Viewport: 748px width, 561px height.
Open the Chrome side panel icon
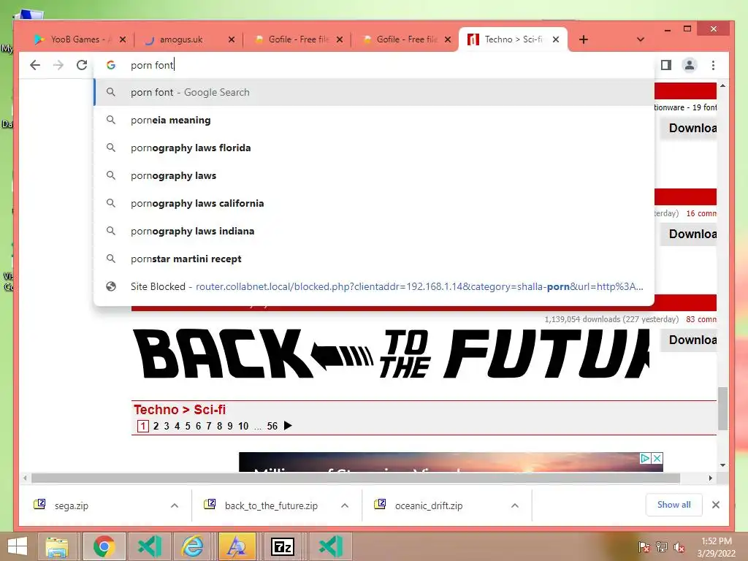click(666, 65)
